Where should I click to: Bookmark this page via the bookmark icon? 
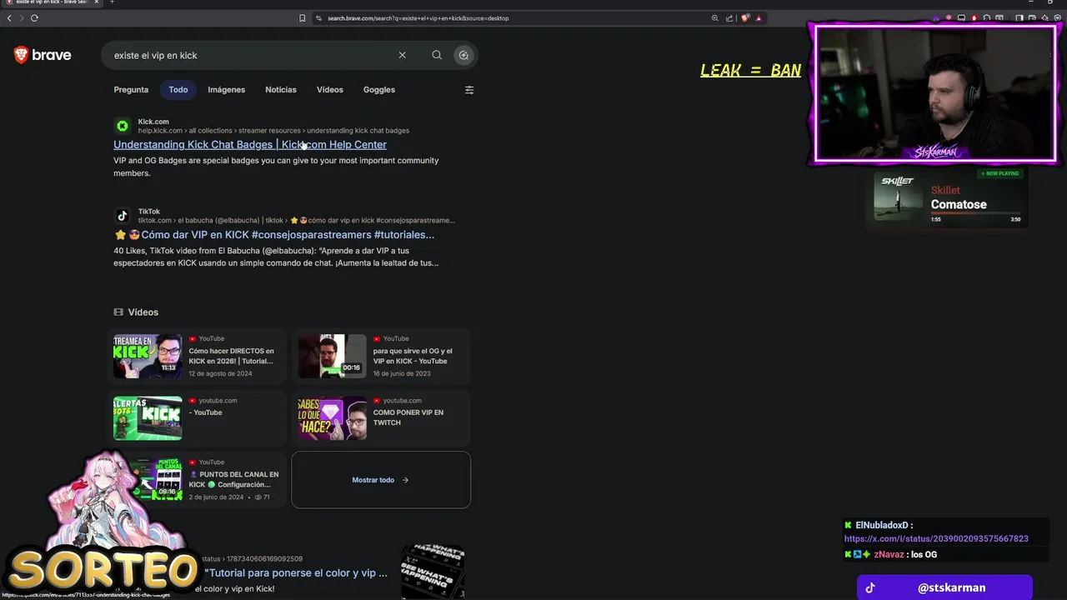click(x=302, y=17)
